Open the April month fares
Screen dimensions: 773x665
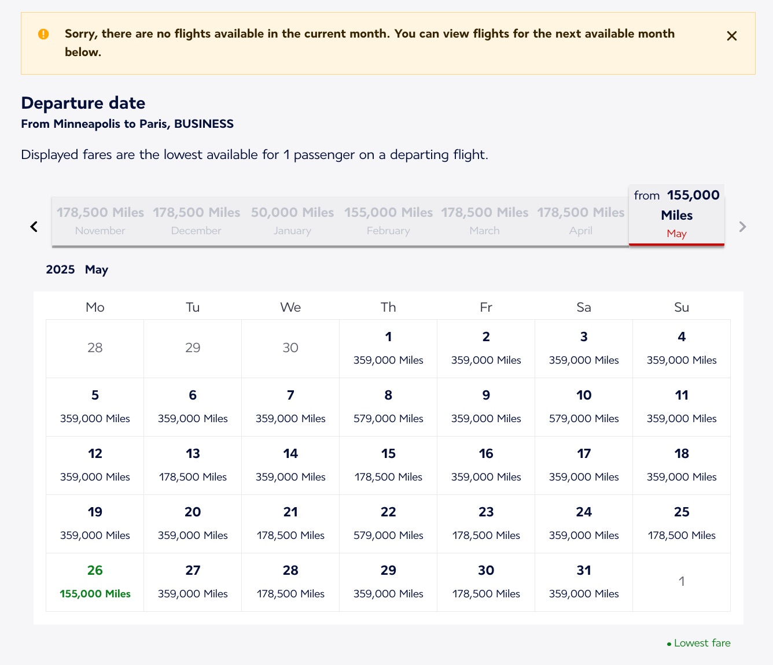pos(580,221)
